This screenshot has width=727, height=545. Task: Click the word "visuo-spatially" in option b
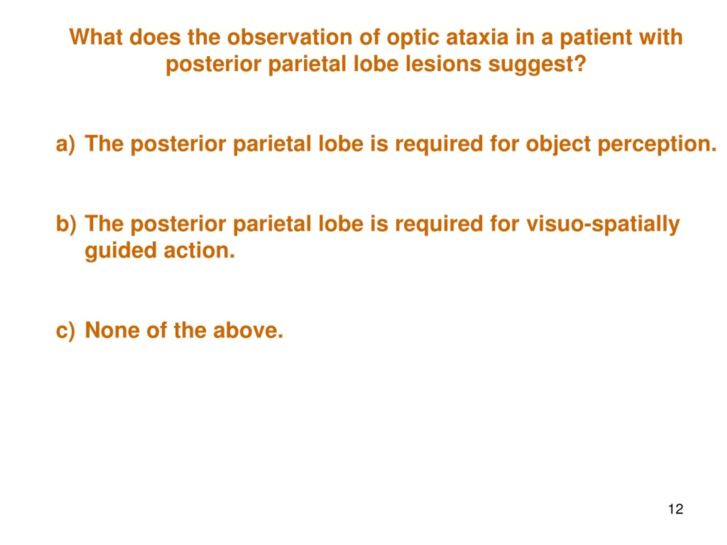[603, 224]
